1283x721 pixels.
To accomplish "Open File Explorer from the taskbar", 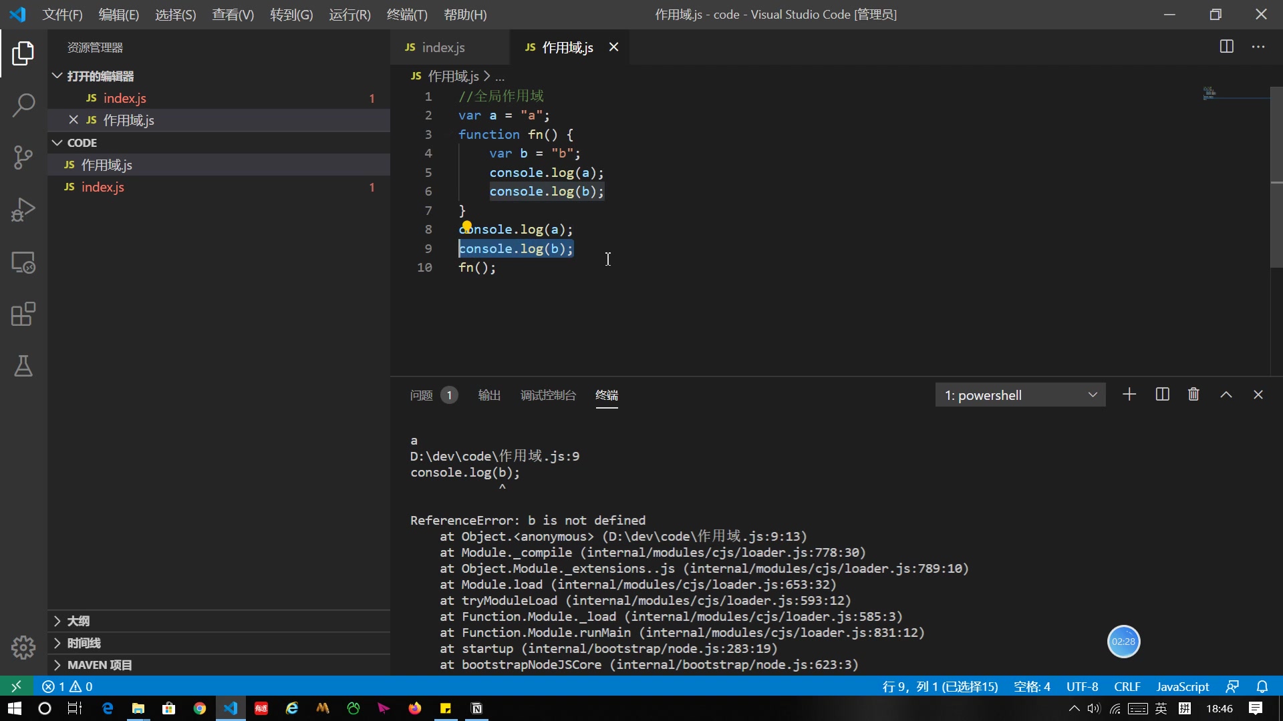I will tap(138, 708).
